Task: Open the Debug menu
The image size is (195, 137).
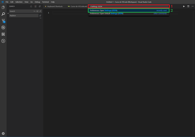Action: [x=37, y=2]
